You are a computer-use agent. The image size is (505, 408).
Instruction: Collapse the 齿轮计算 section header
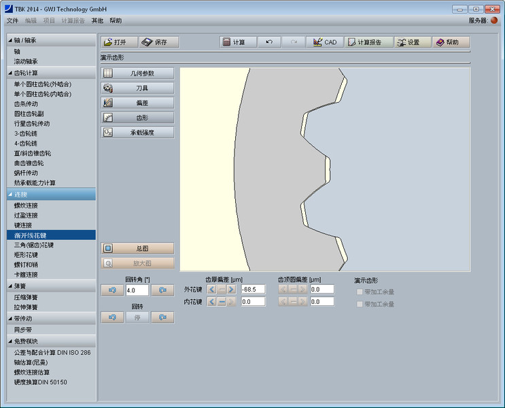(48, 73)
